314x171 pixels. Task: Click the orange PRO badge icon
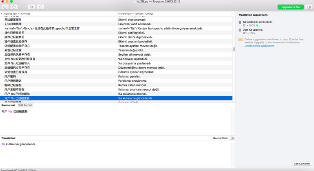(240, 40)
